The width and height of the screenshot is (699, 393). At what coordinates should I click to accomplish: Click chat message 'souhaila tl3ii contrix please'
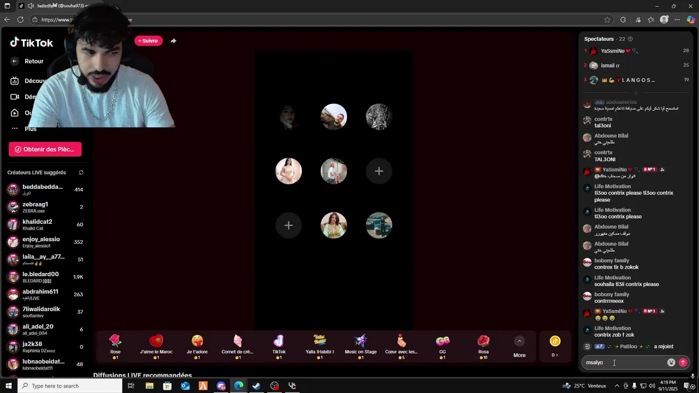(x=626, y=284)
